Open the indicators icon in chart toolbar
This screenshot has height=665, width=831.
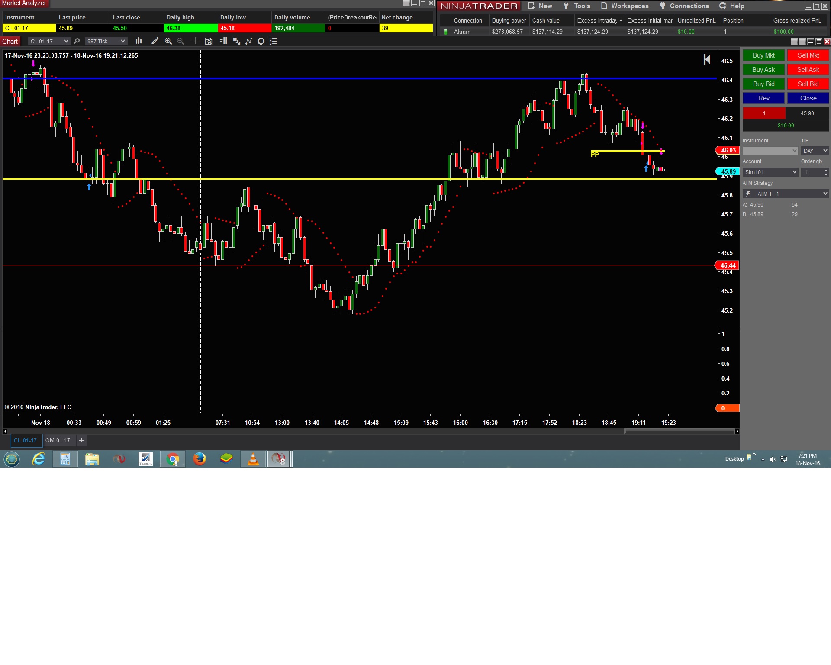249,41
